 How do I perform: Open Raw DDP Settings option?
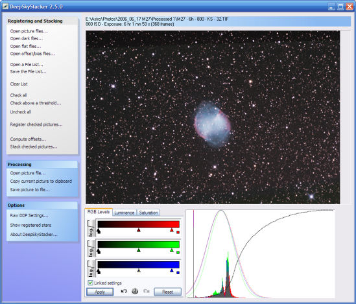click(29, 215)
